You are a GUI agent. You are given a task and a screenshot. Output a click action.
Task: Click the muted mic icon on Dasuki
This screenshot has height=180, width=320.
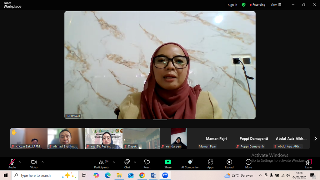pyautogui.click(x=126, y=146)
